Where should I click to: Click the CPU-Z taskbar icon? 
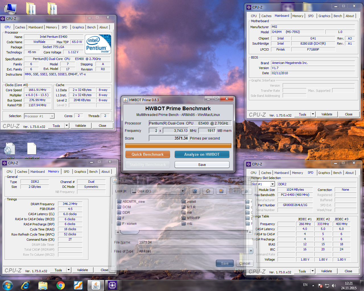coord(112,285)
